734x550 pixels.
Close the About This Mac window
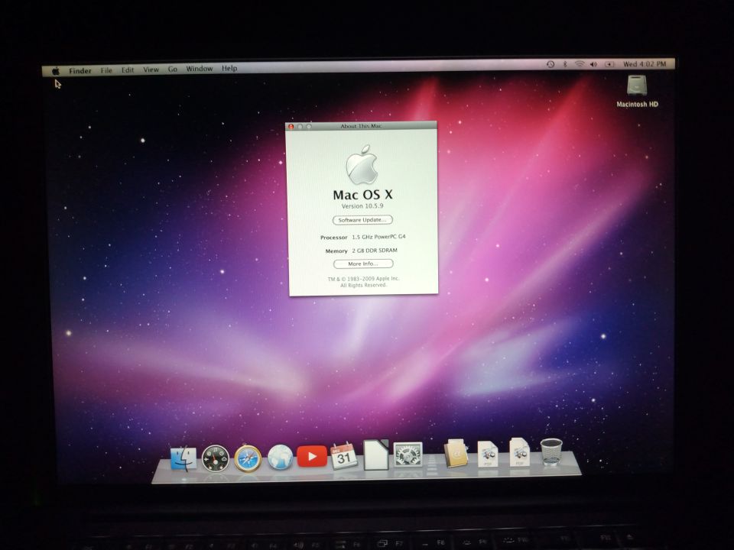tap(291, 127)
